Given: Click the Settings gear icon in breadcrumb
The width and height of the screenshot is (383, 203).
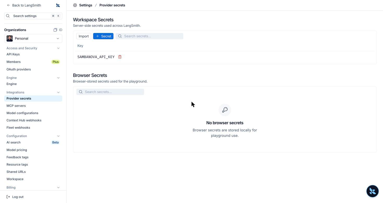Looking at the screenshot, I should click(x=75, y=5).
